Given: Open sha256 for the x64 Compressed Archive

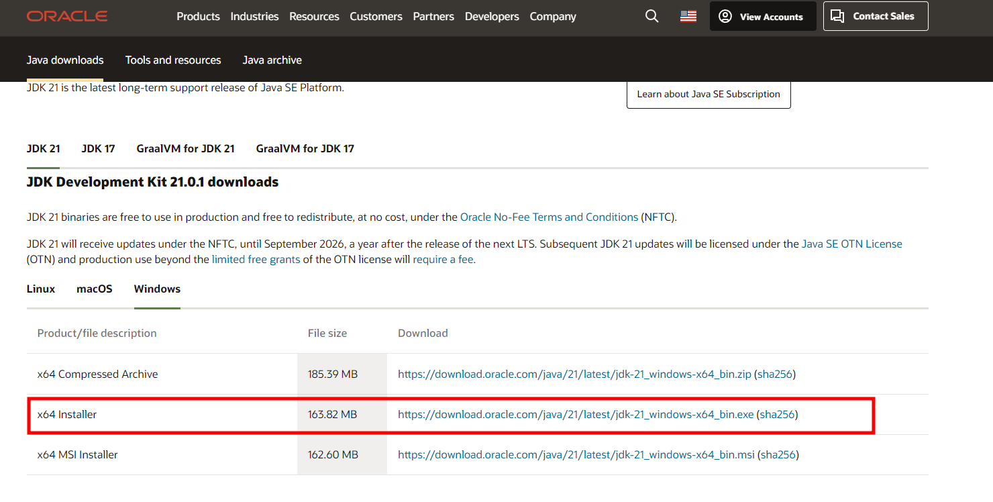Looking at the screenshot, I should 775,374.
